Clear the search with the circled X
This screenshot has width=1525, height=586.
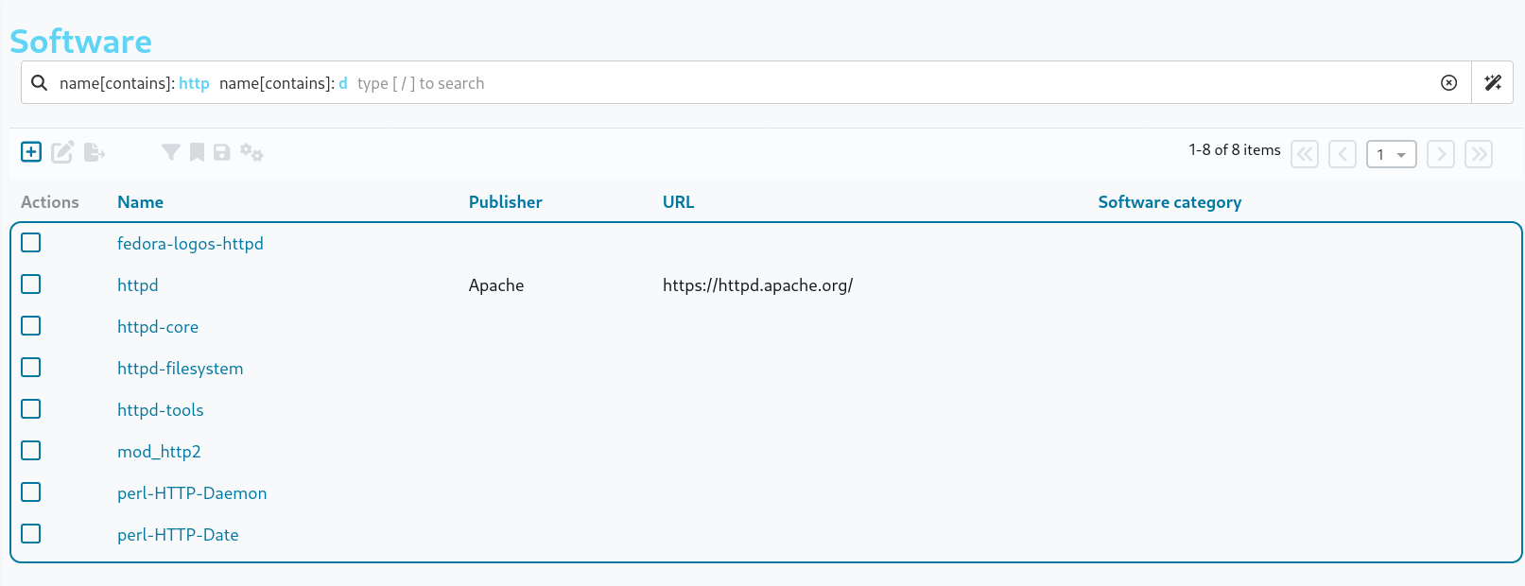coord(1448,83)
